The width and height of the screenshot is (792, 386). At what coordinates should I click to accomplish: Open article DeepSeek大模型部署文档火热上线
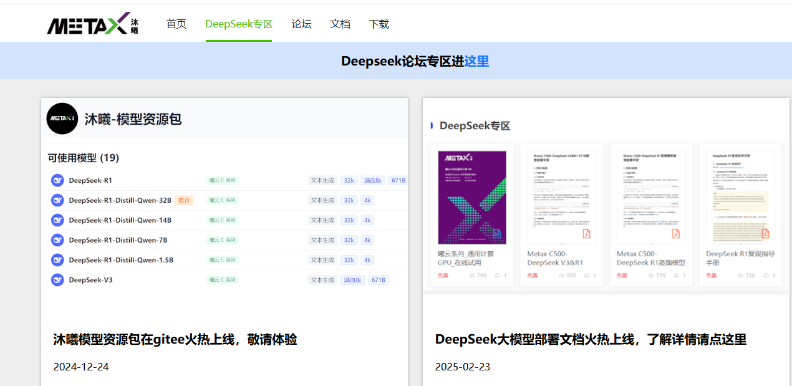pyautogui.click(x=591, y=339)
